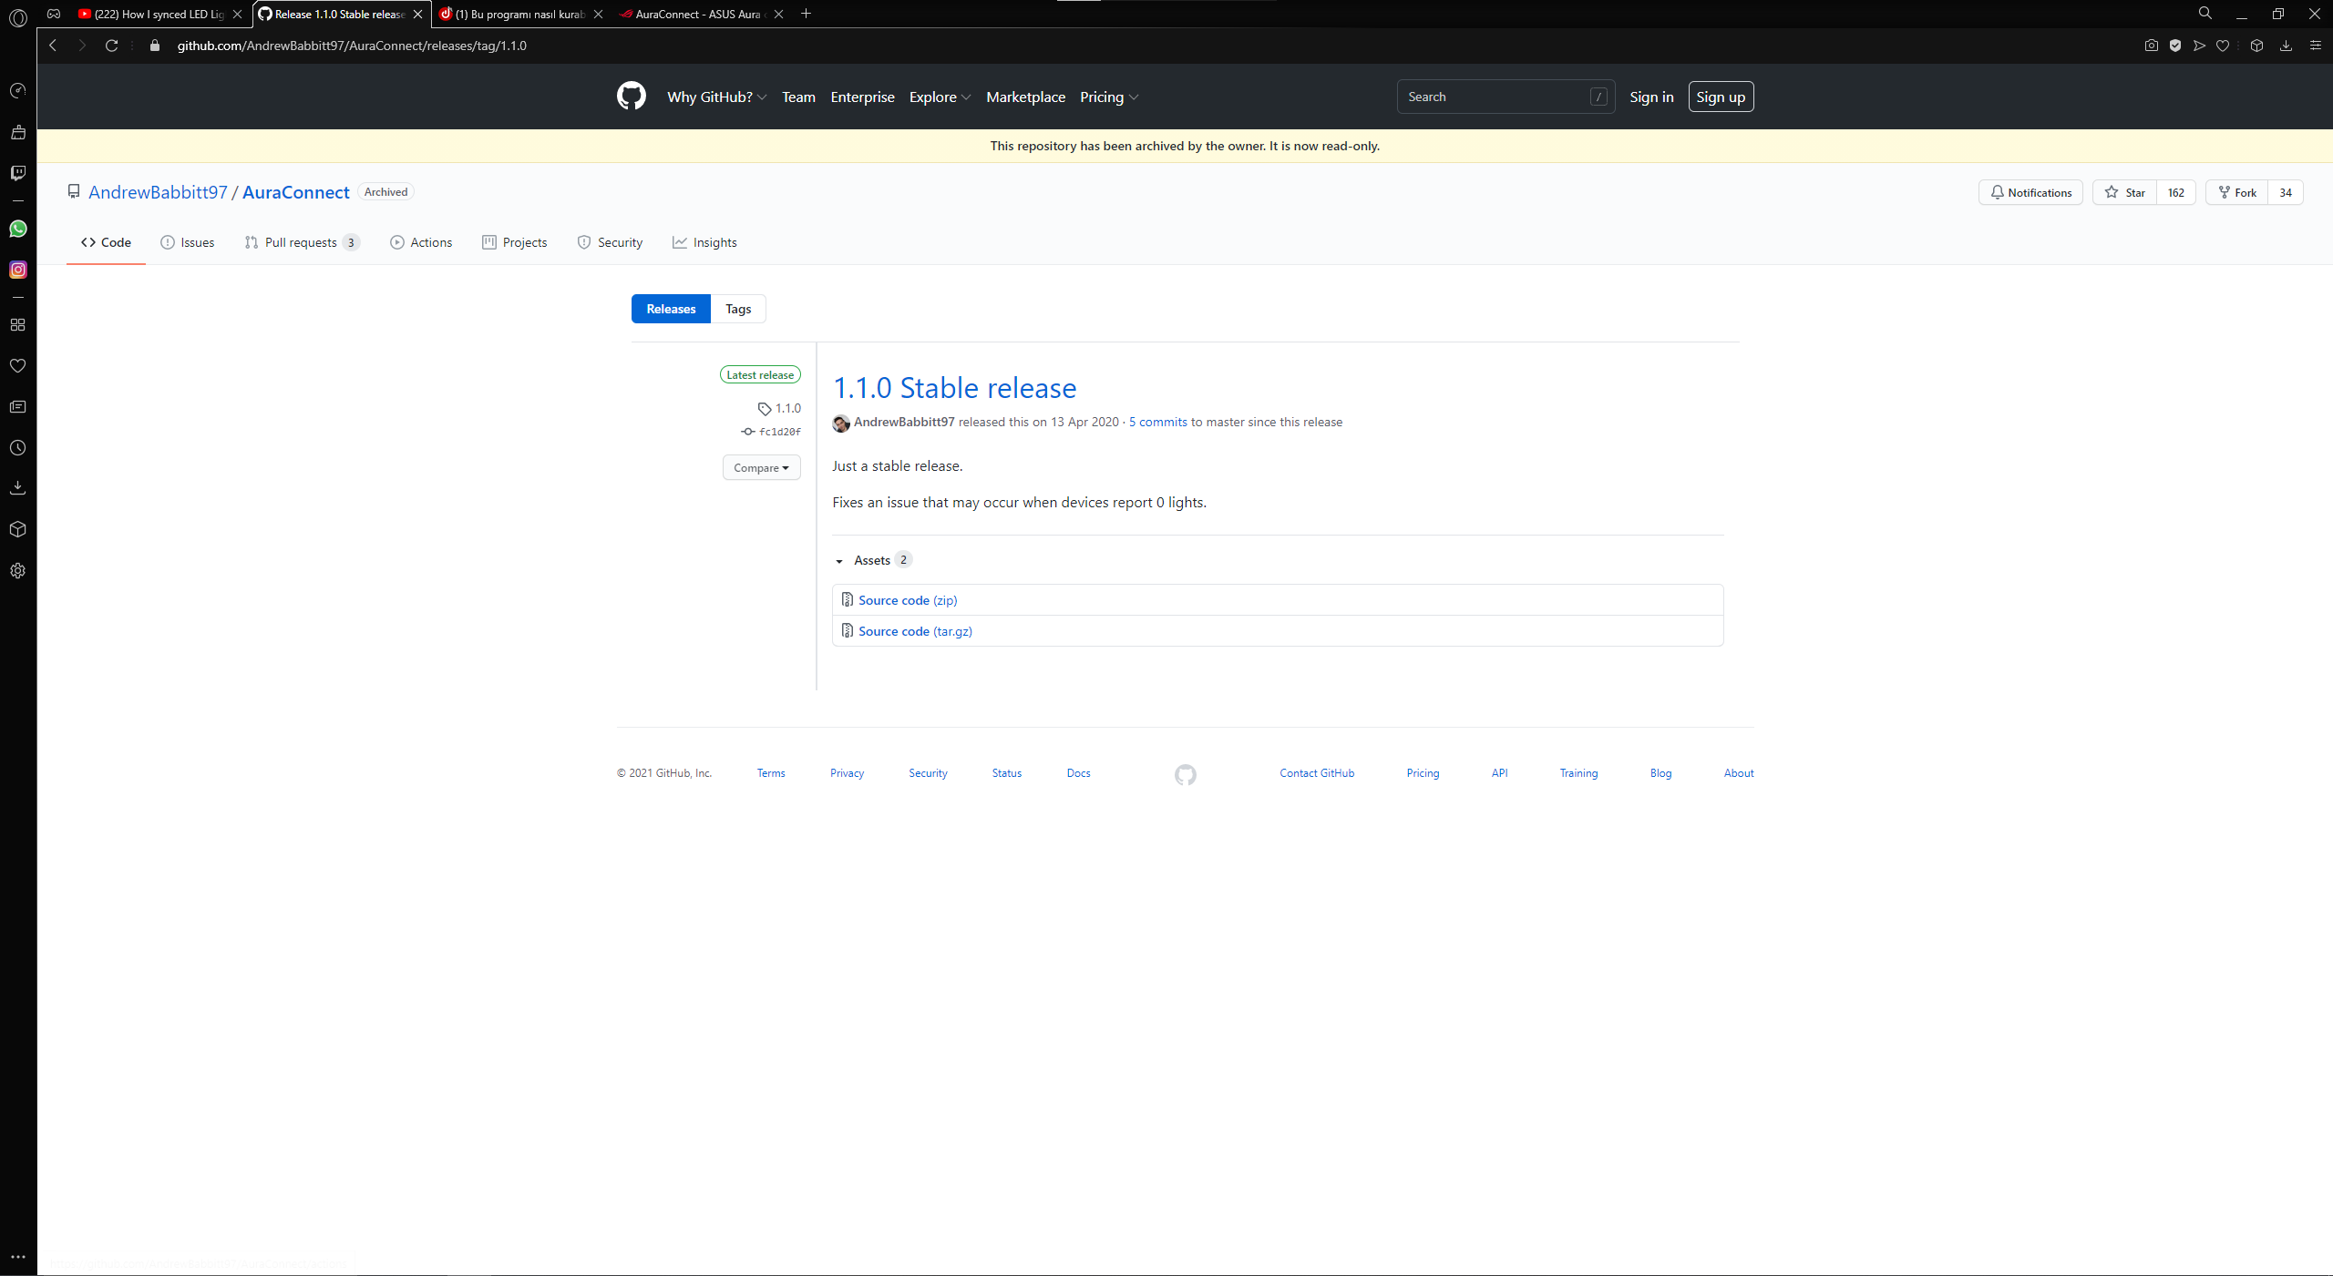
Task: Switch to the YouTube LED lights tab
Action: (x=158, y=15)
